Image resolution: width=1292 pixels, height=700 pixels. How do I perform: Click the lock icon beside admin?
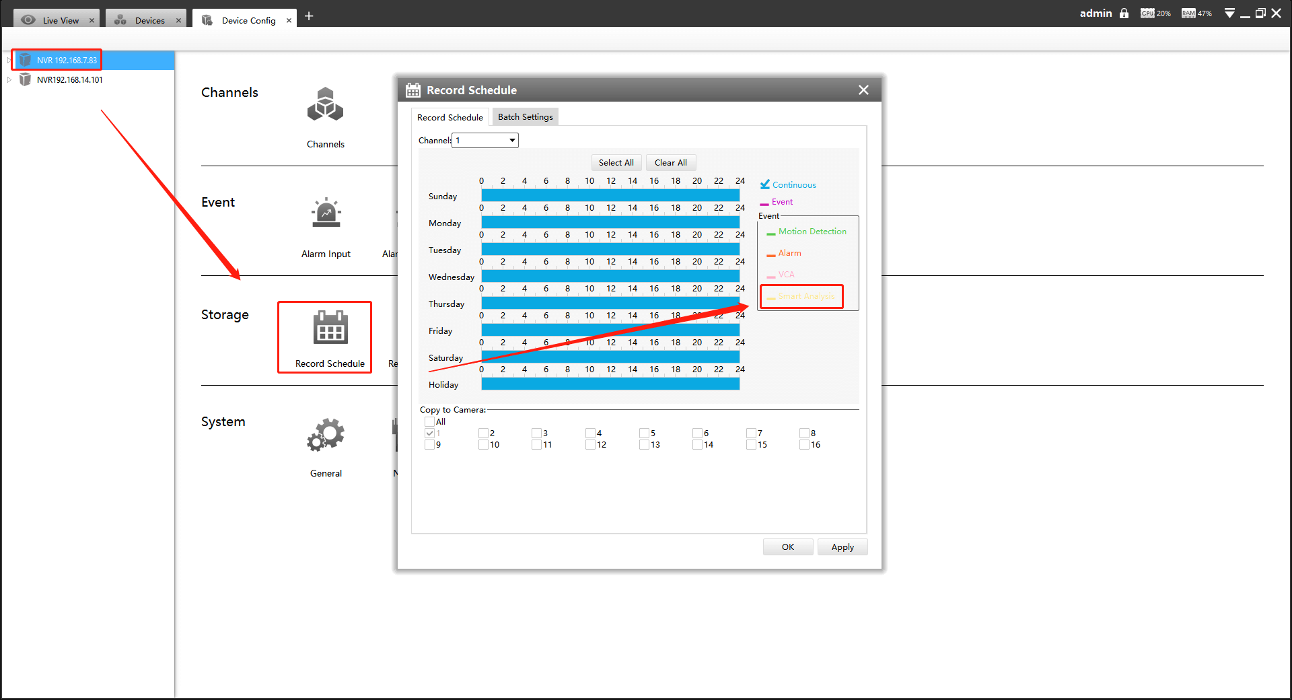[x=1124, y=13]
